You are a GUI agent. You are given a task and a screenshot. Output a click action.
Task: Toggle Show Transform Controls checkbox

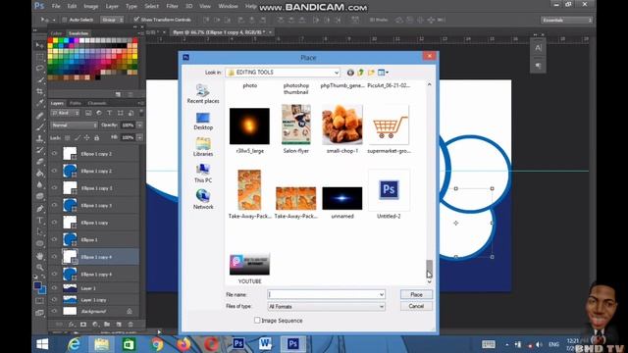coord(136,20)
